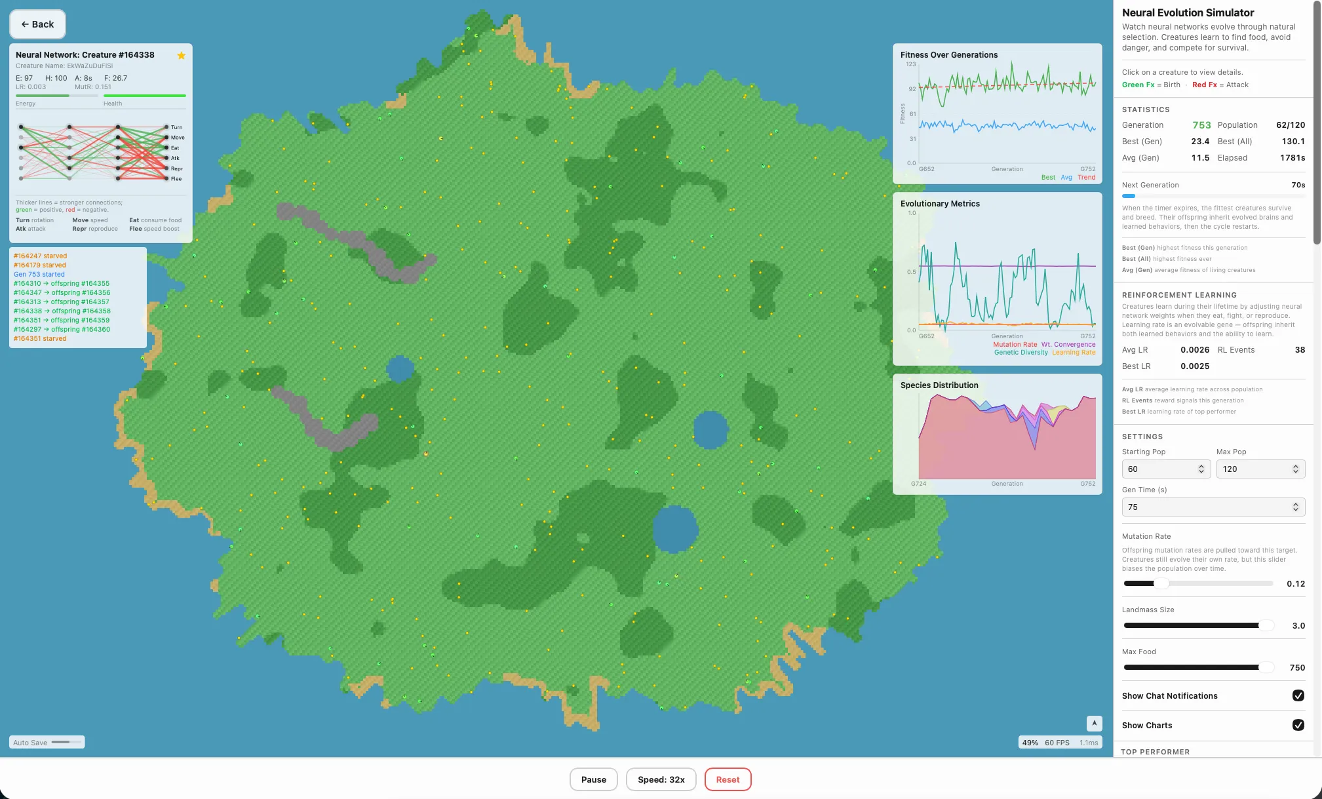Screen dimensions: 1322x799
Task: Disable Show Chat Notifications
Action: tap(1299, 695)
